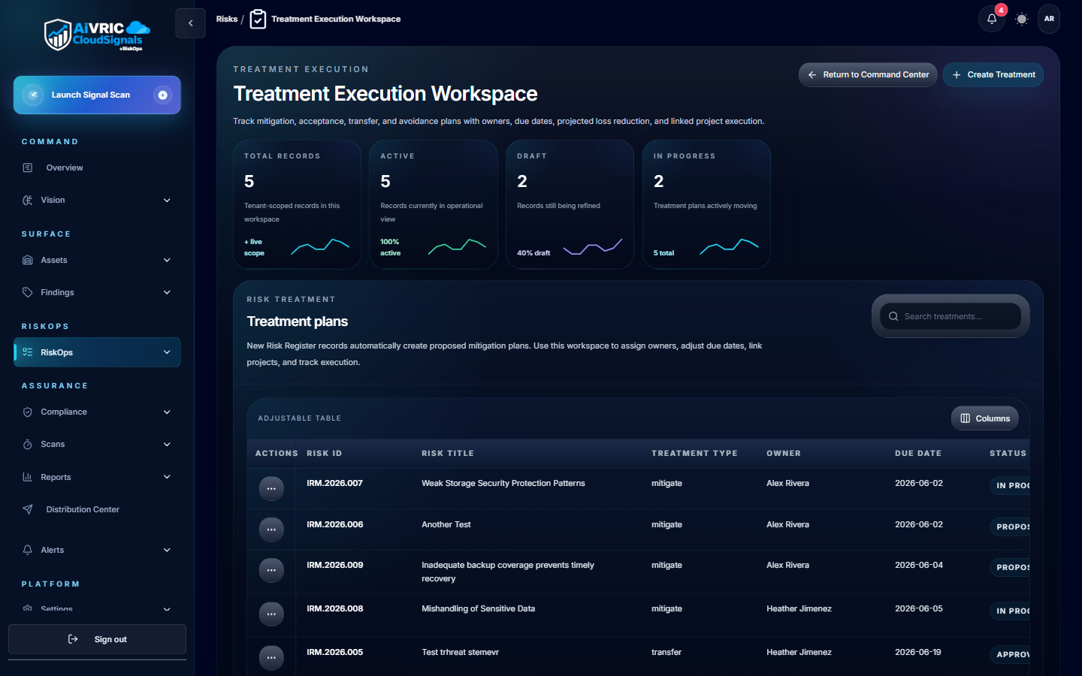1082x676 pixels.
Task: Open the Overview page
Action: [97, 167]
